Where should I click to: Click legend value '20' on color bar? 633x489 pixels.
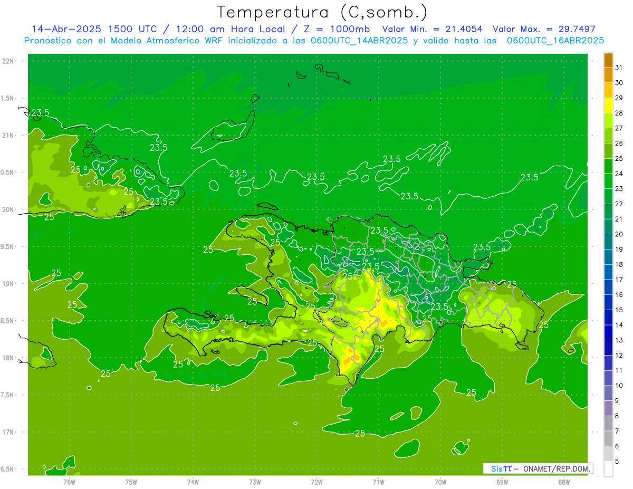coord(619,234)
